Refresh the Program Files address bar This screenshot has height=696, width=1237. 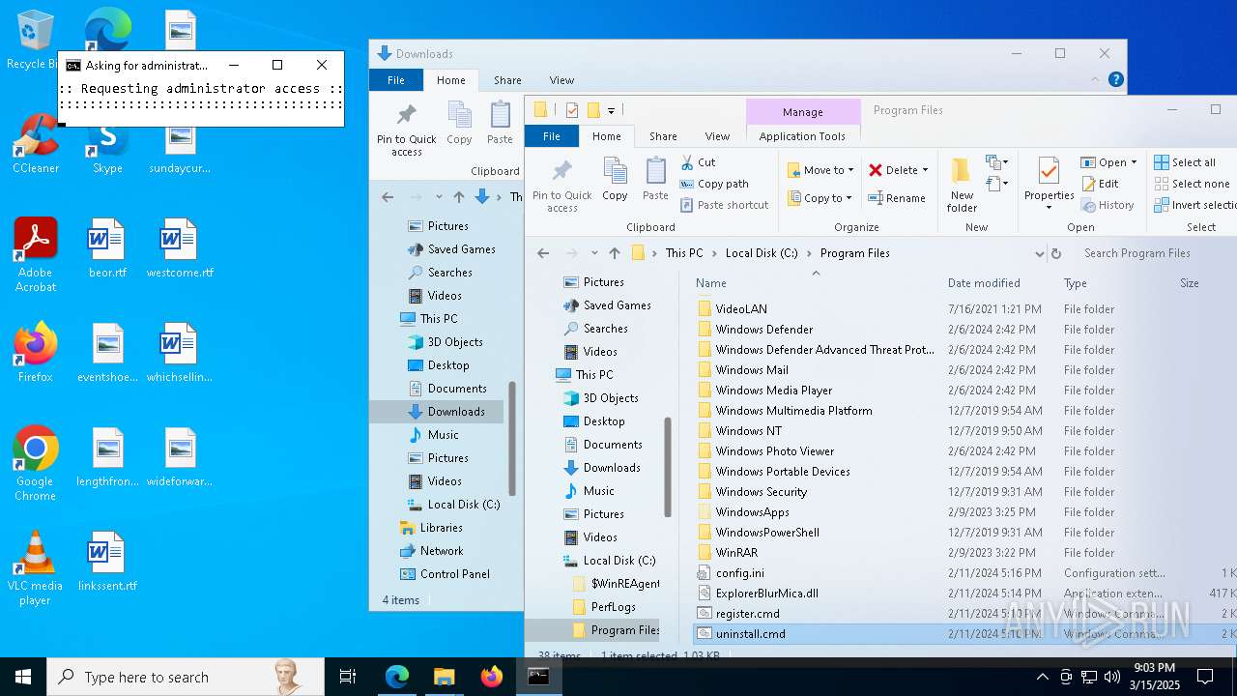[x=1056, y=253]
